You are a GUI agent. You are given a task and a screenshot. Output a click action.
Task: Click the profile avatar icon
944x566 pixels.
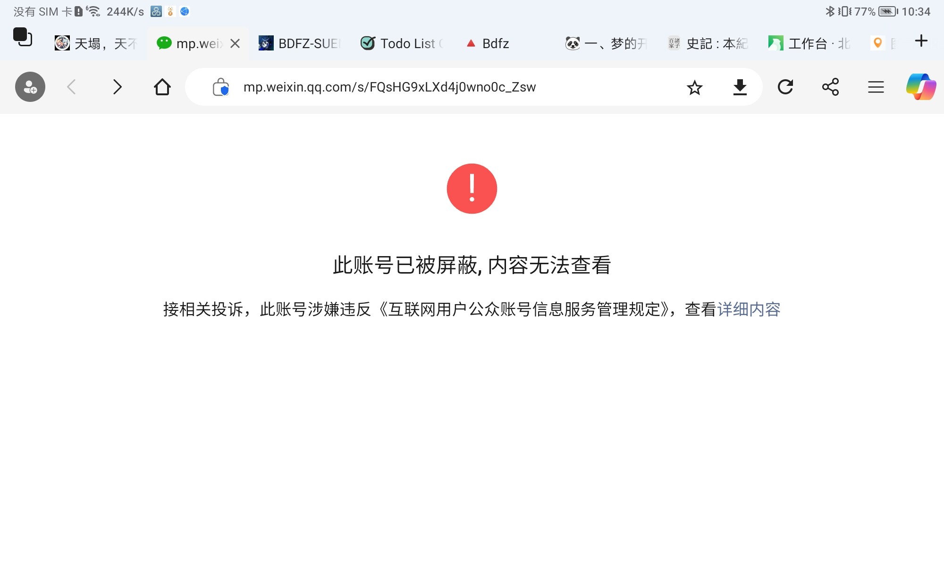pos(30,87)
